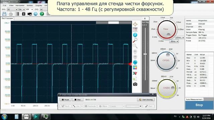Open the CH1 ON state dropdown
214x120 pixels.
pos(22,10)
